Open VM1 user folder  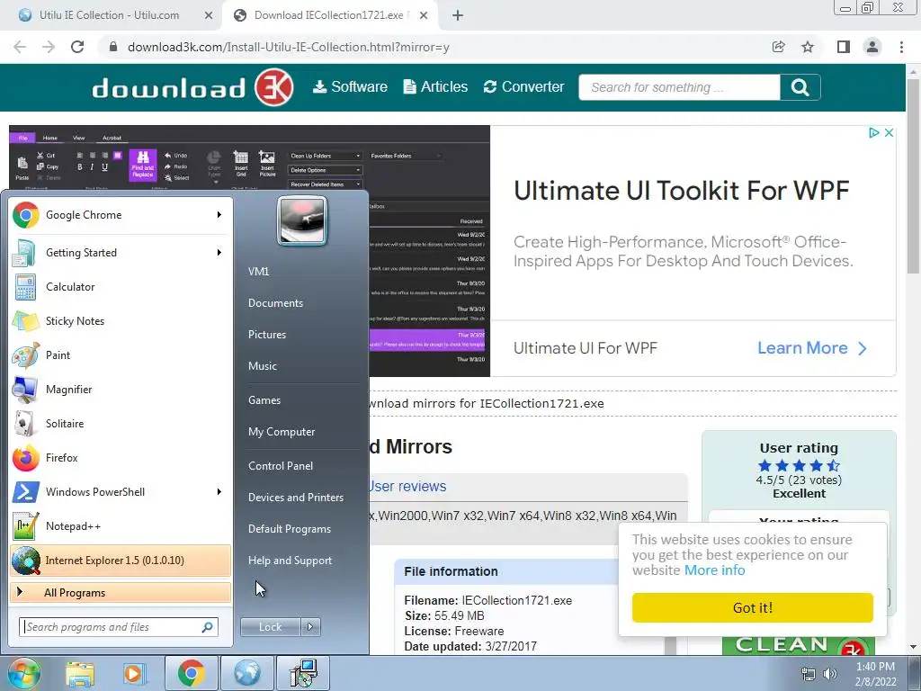[x=258, y=272]
